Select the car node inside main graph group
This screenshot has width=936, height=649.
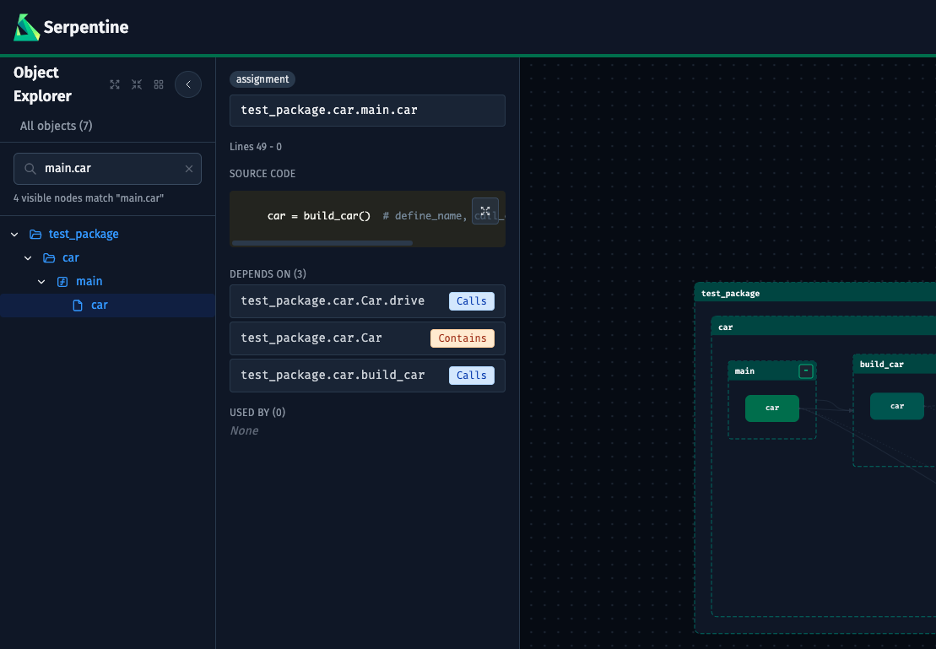(772, 408)
